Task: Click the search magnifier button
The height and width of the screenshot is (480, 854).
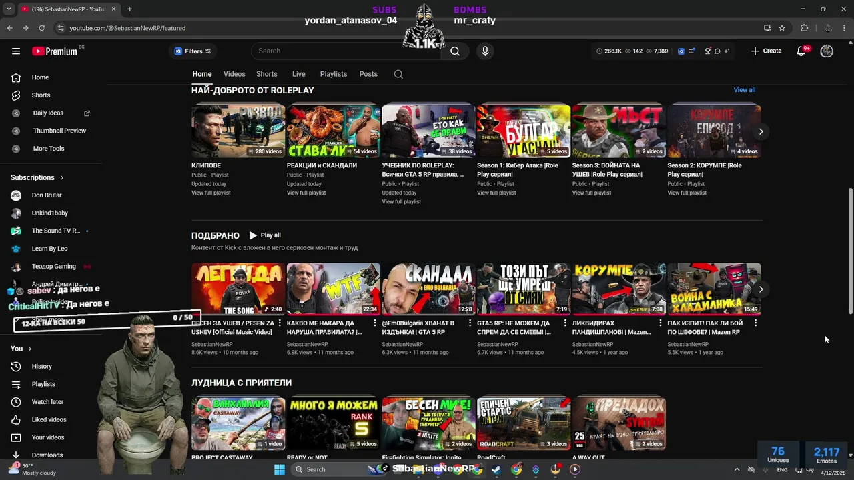Action: [x=455, y=51]
